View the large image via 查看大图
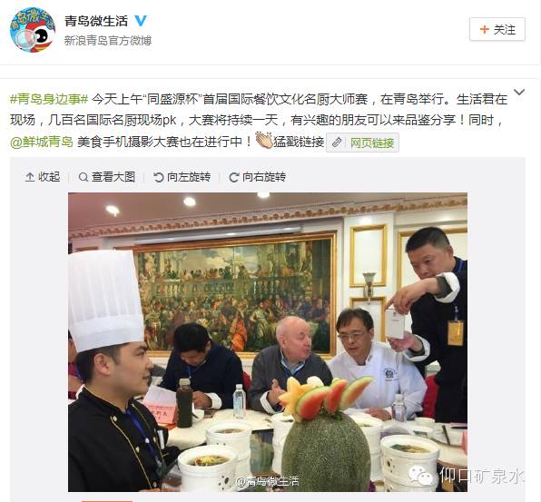 107,177
